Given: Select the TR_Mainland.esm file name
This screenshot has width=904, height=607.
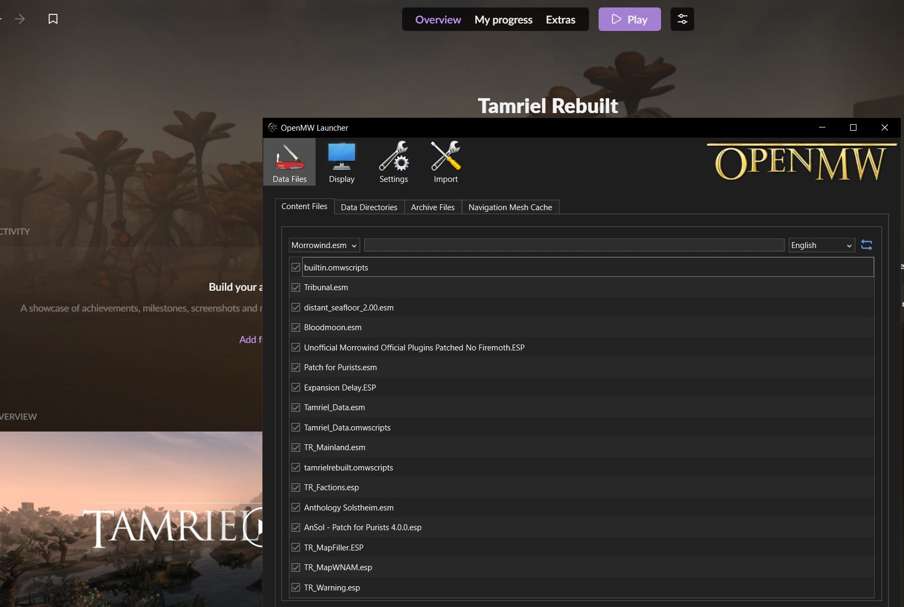Looking at the screenshot, I should point(335,448).
